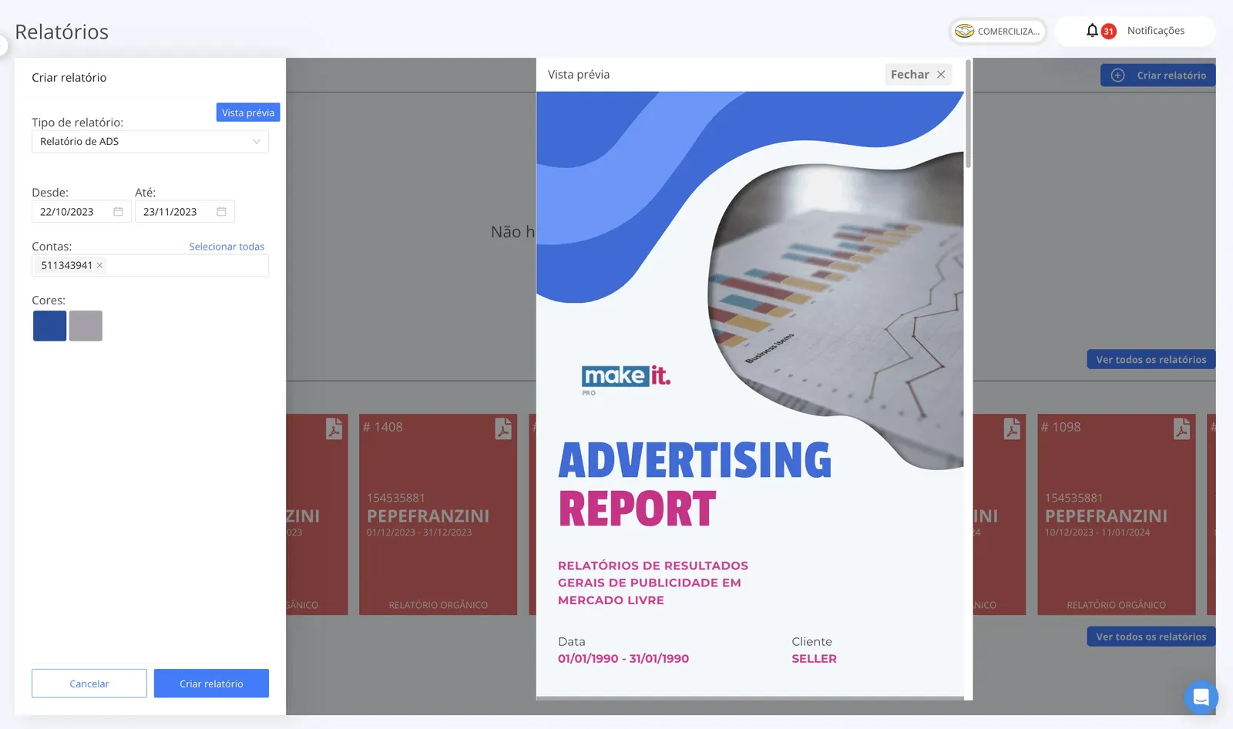Image resolution: width=1233 pixels, height=729 pixels.
Task: Click the PDF icon on partially hidden left card
Action: click(x=334, y=428)
